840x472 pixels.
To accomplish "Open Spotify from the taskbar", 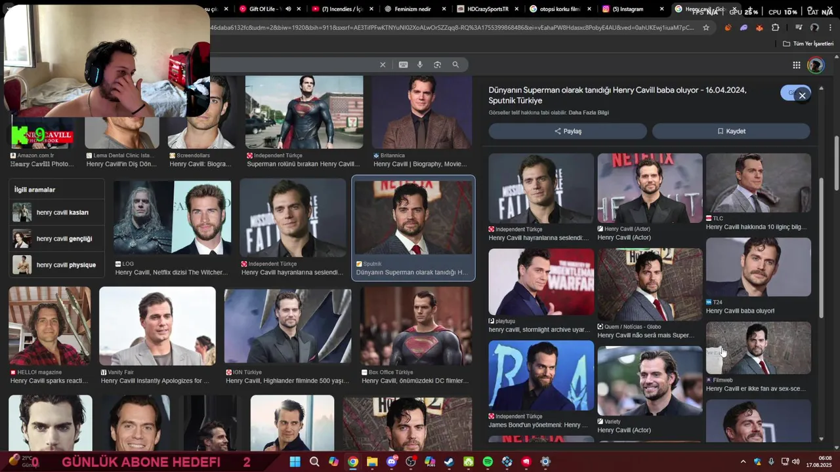I will [488, 462].
